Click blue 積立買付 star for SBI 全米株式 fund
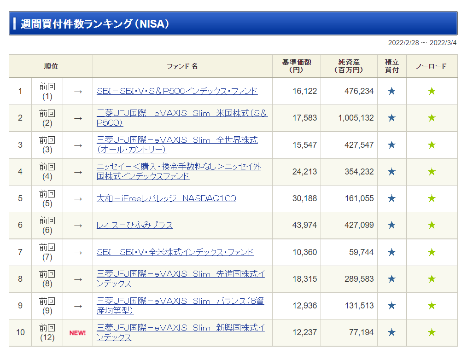467x354 pixels. click(391, 252)
